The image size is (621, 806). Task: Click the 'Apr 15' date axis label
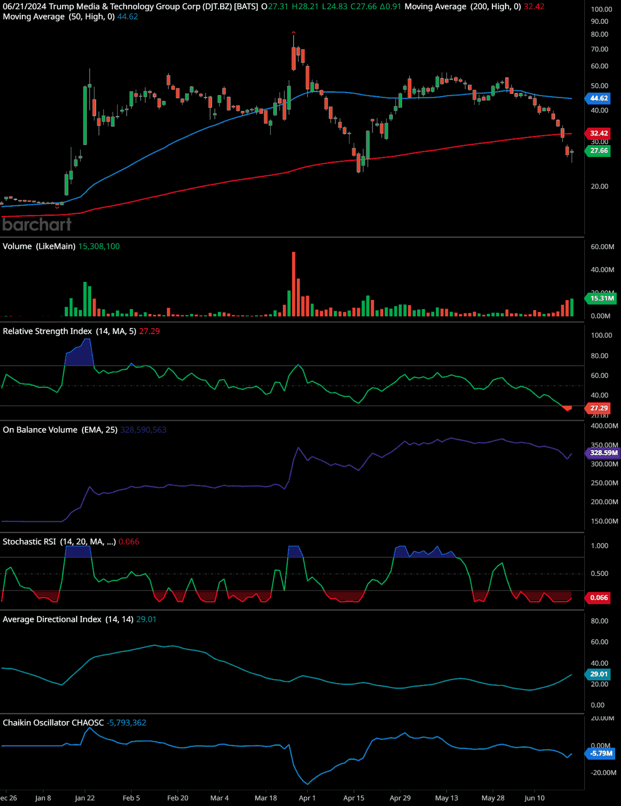354,798
